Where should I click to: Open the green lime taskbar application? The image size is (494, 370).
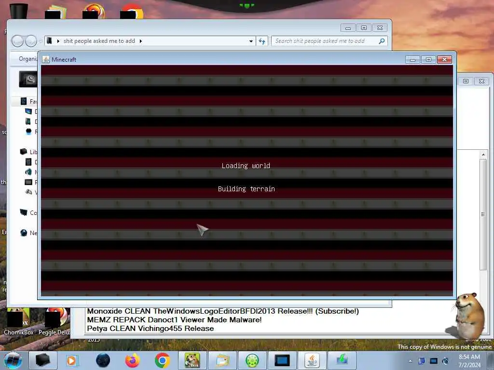pyautogui.click(x=252, y=360)
